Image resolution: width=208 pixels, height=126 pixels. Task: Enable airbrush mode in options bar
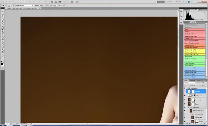[60, 5]
